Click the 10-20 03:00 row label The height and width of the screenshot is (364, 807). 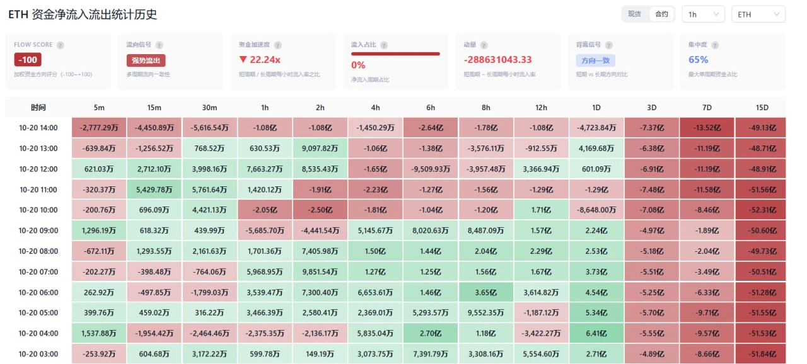tap(38, 354)
